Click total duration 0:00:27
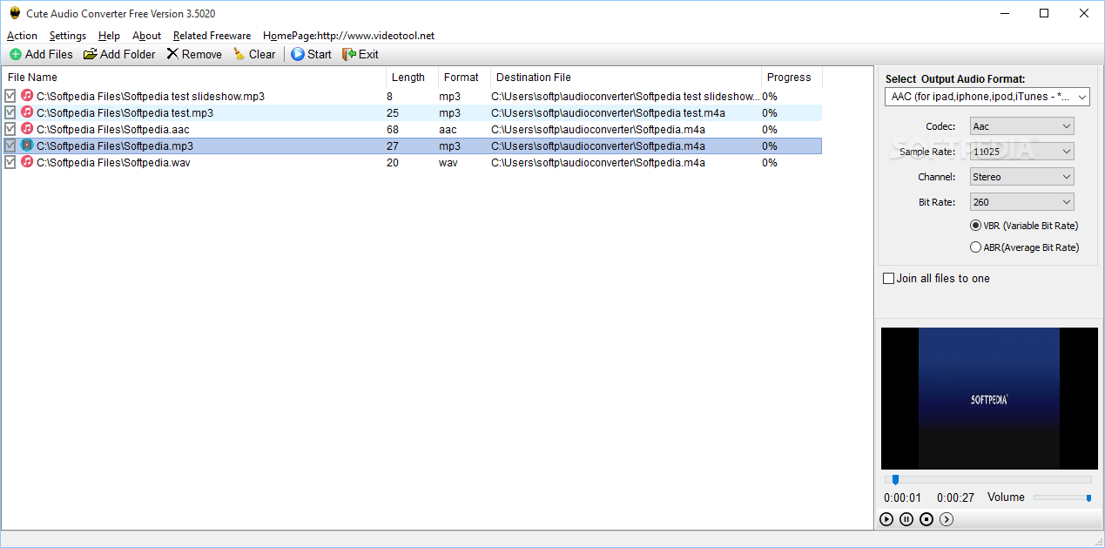 tap(955, 497)
